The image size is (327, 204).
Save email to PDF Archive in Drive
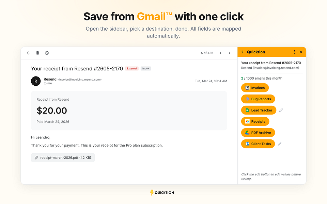258,133
